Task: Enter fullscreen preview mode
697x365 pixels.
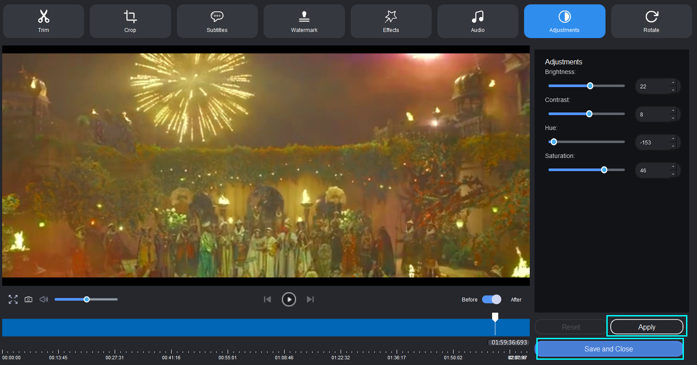Action: pos(13,299)
